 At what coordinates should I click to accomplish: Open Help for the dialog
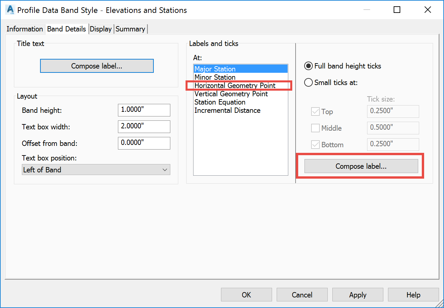(413, 294)
